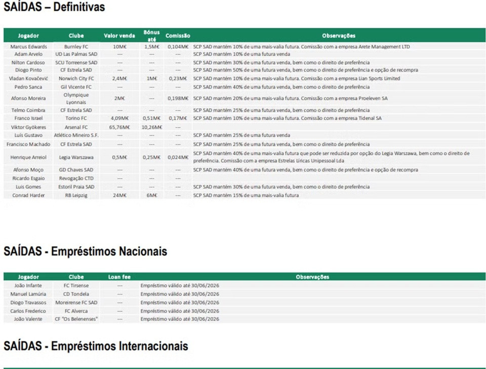Image resolution: width=486 pixels, height=369 pixels.
Task: Click the Henrique Arreiol observation text
Action: 331,157
